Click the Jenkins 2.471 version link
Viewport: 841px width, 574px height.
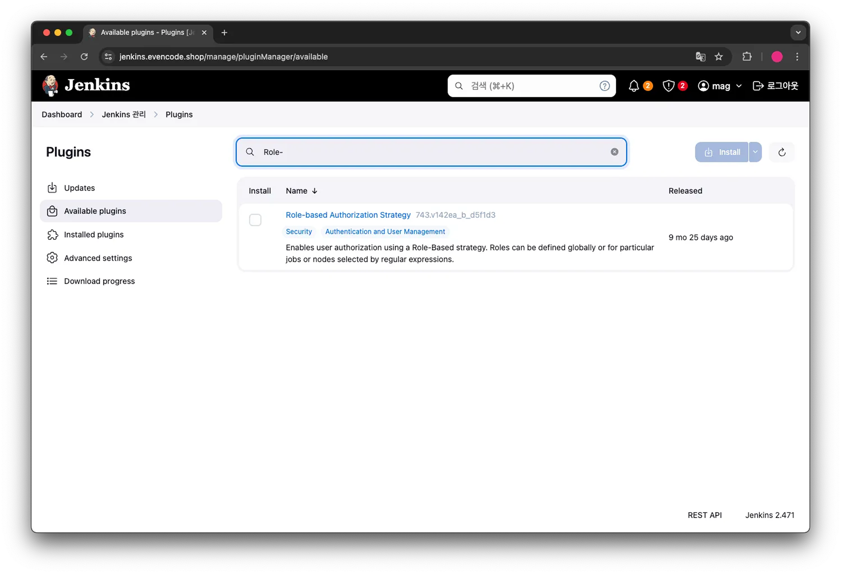pos(769,515)
